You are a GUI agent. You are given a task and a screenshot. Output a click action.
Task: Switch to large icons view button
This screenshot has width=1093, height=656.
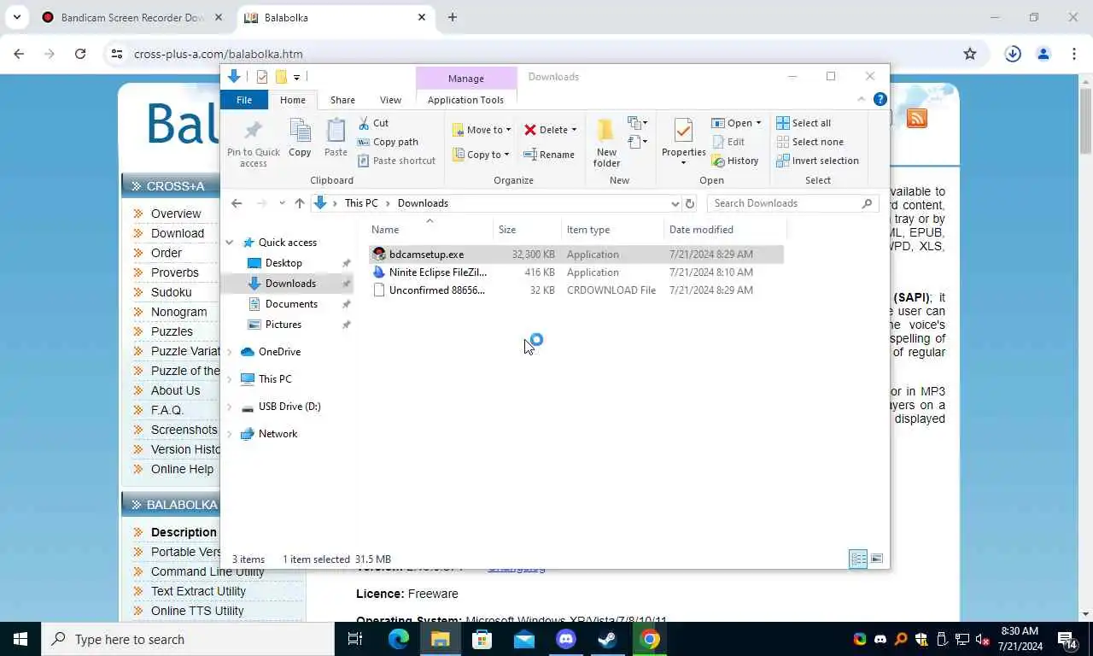pos(877,559)
